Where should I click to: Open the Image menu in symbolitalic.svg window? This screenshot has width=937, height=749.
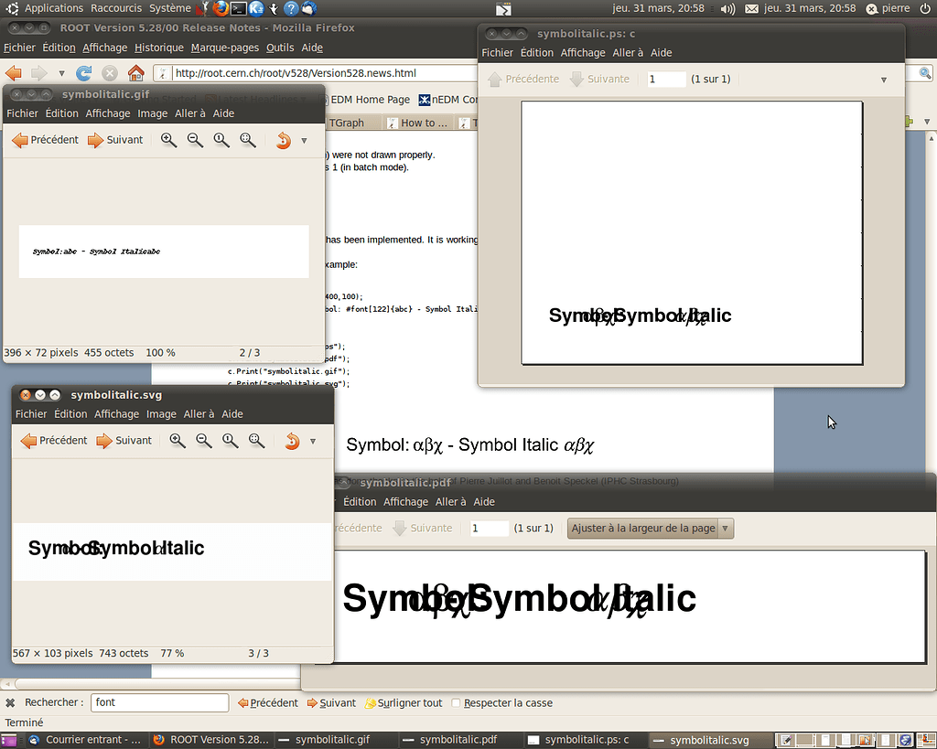(161, 413)
